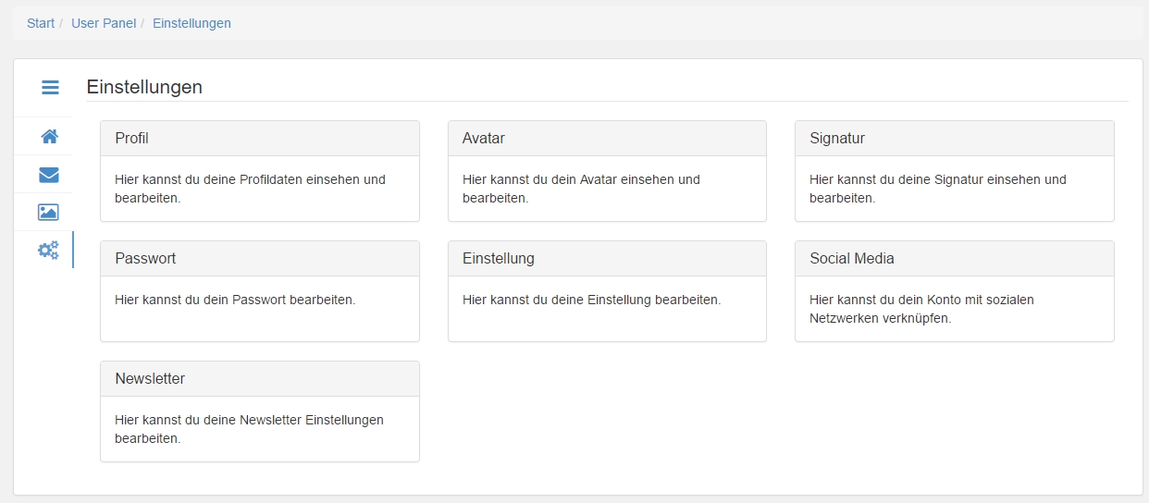Go to Start breadcrumb link
This screenshot has height=503, width=1149.
[x=41, y=23]
